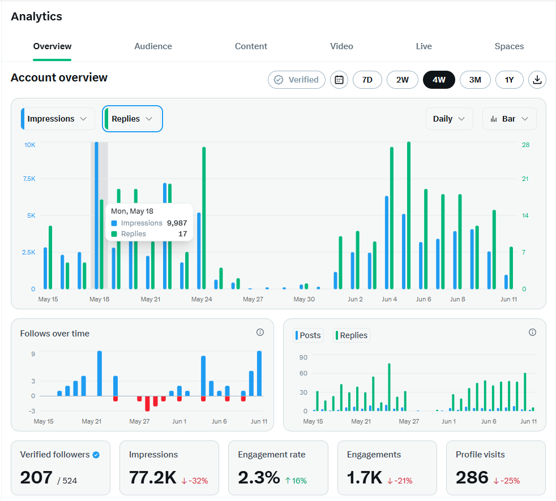
Task: Toggle the Replies series in the small chart
Action: pyautogui.click(x=352, y=335)
